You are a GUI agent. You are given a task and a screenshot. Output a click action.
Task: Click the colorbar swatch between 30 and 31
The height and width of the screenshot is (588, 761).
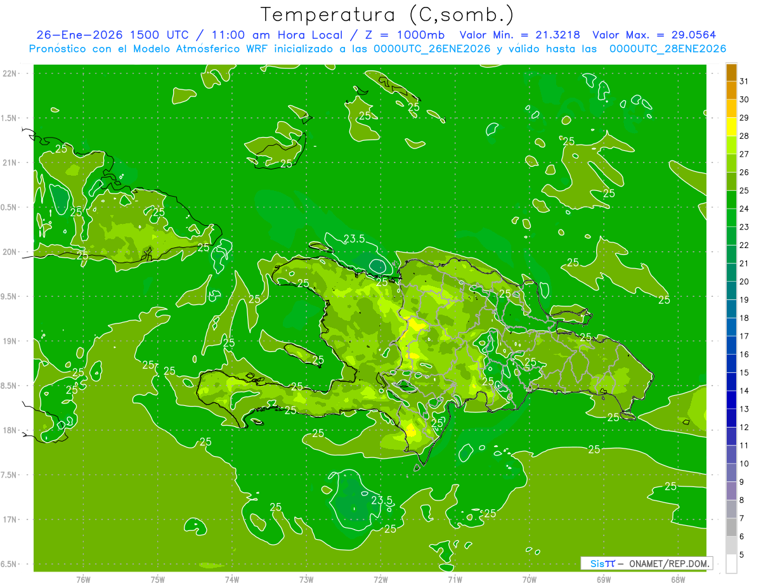(731, 90)
